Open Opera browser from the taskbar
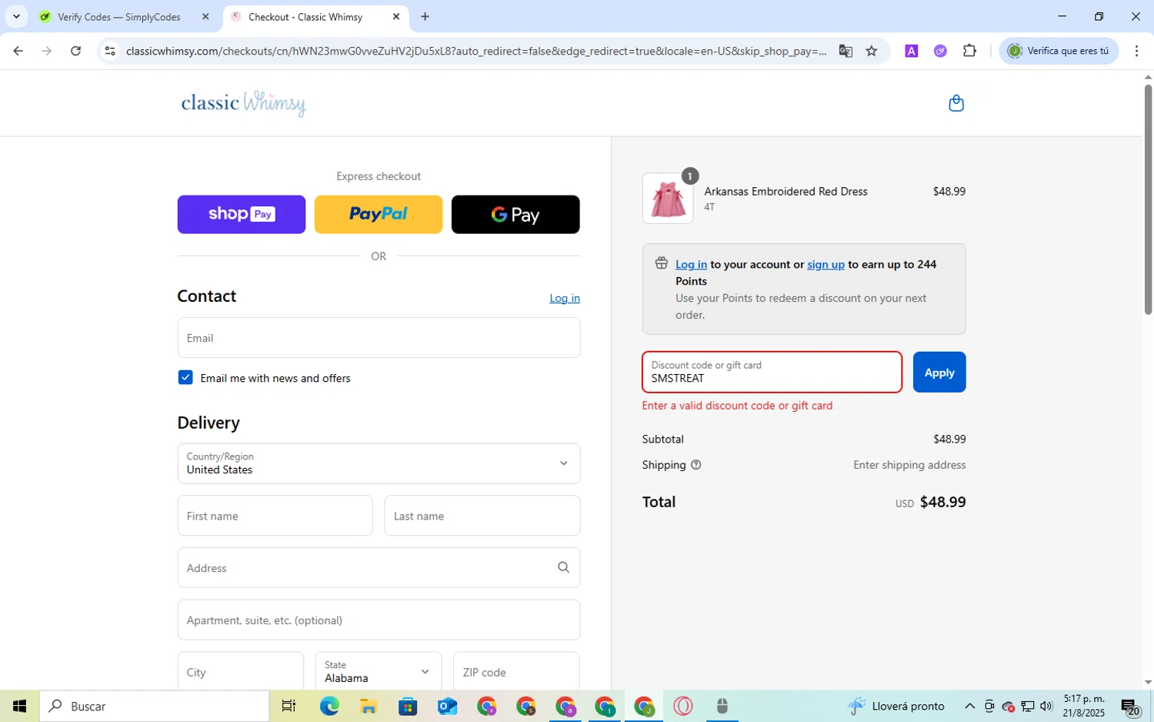 (683, 706)
